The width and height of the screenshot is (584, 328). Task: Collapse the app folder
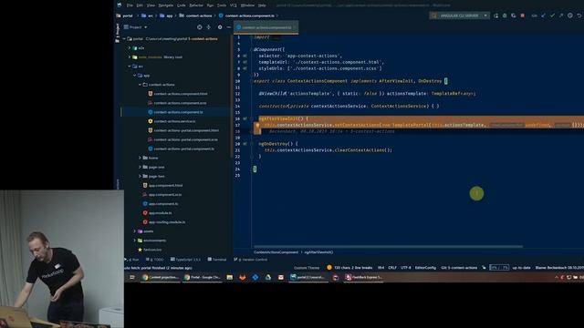tap(135, 76)
